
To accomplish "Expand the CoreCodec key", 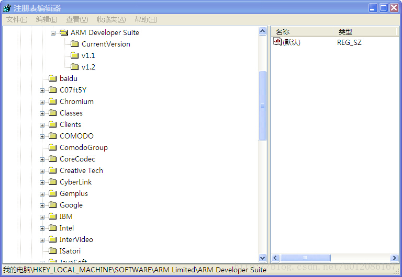I will coord(42,160).
